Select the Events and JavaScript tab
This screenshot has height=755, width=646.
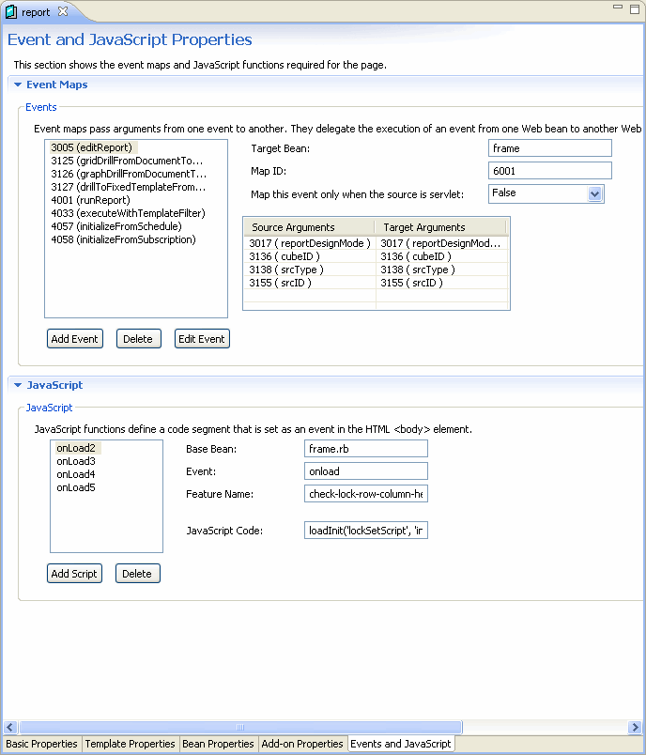(401, 744)
